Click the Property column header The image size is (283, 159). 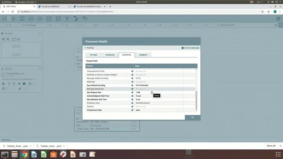[110, 66]
